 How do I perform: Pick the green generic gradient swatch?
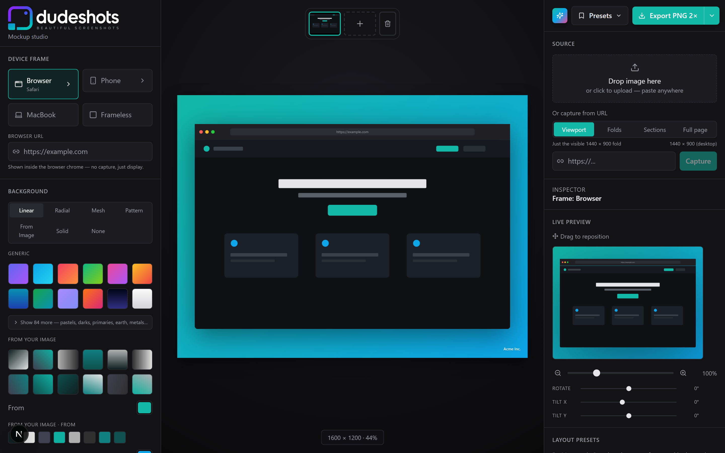click(x=93, y=274)
